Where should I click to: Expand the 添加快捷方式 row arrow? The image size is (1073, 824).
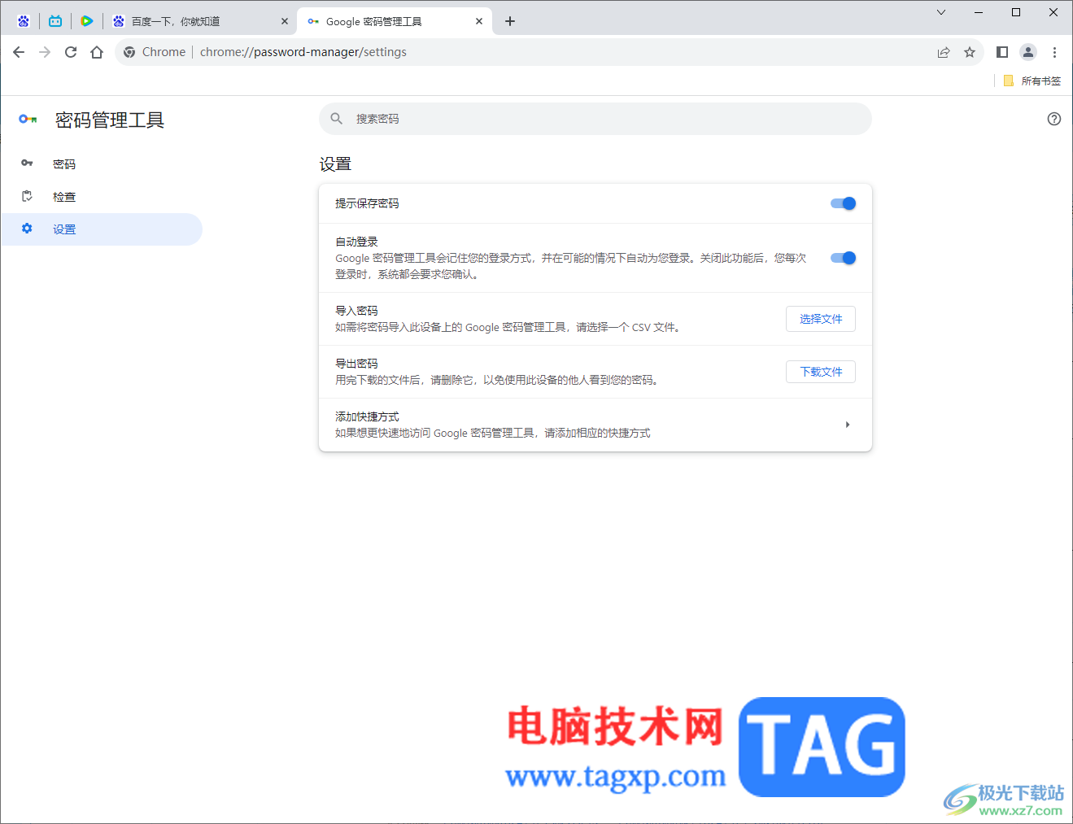tap(848, 425)
